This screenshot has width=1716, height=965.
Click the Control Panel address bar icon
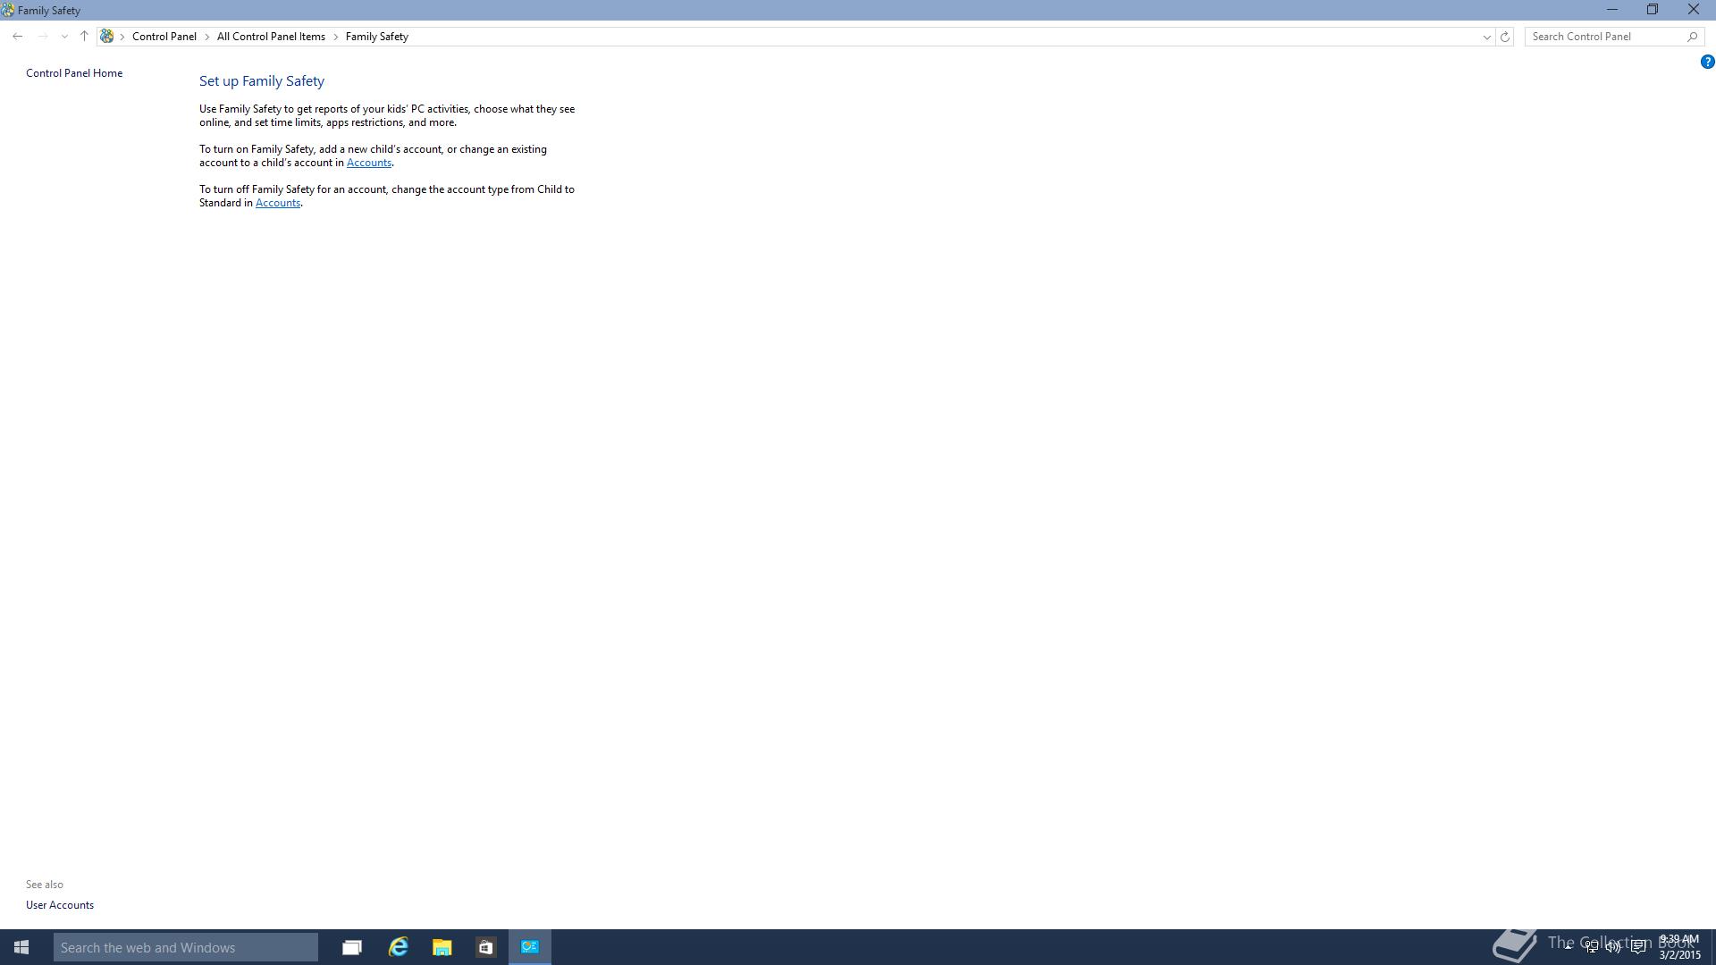(107, 37)
